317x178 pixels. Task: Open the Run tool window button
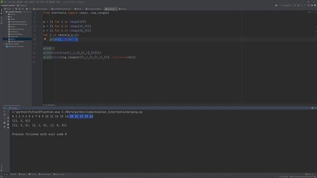(6, 174)
